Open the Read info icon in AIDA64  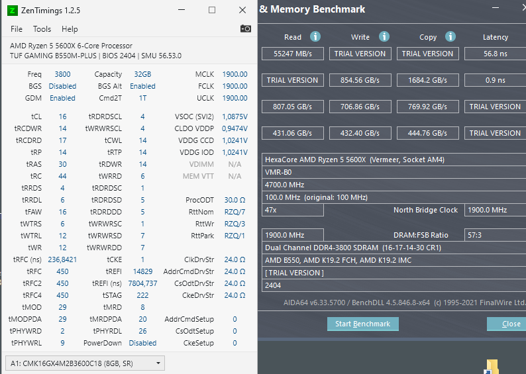coord(315,36)
